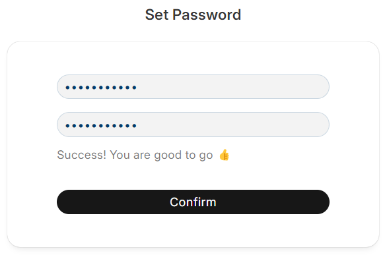The image size is (387, 255).
Task: Click the Confirm button
Action: click(193, 202)
